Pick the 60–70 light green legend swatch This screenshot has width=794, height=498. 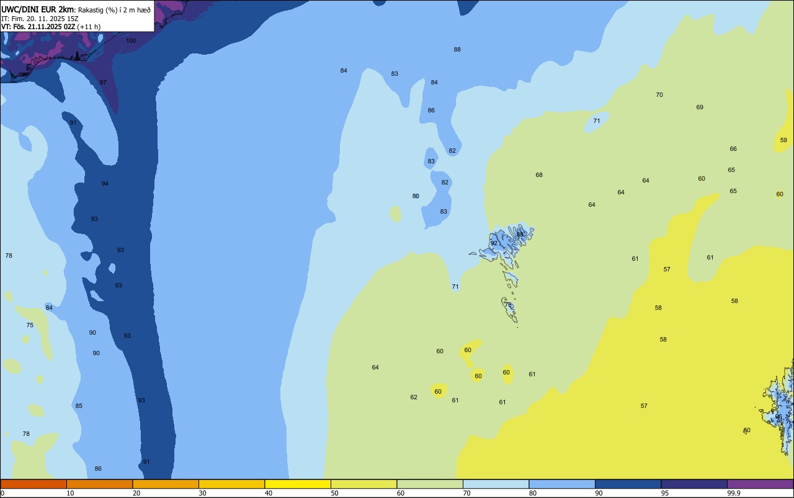tap(430, 484)
